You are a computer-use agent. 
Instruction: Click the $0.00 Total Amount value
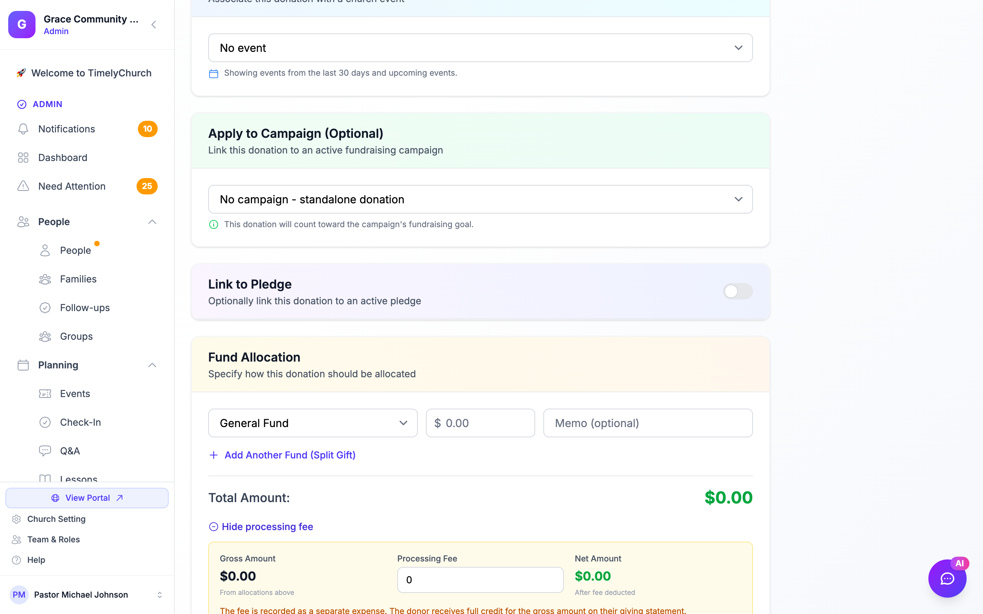728,497
